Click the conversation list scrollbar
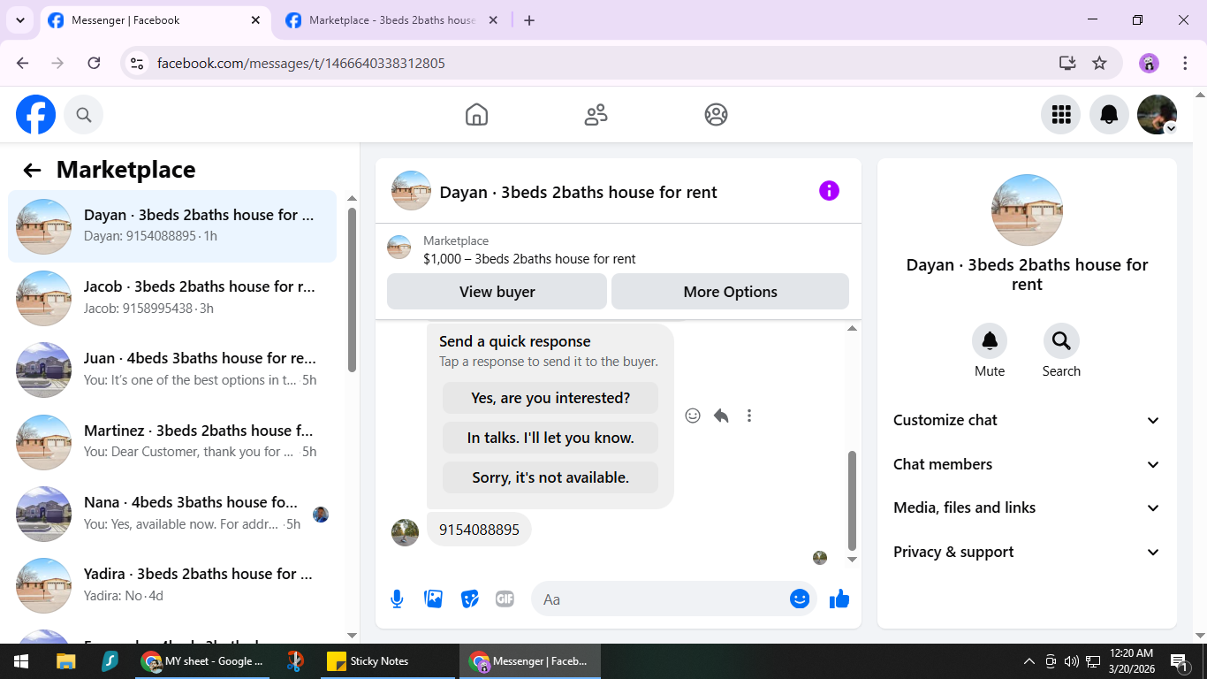The image size is (1207, 679). tap(352, 290)
